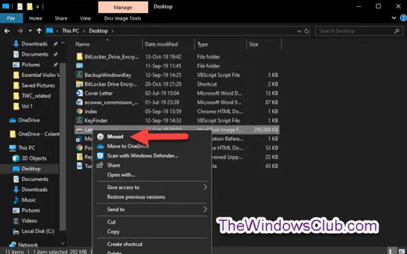Click the New folder quick access icon
The image size is (407, 254).
pos(30,7)
